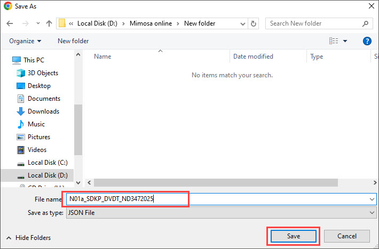
Task: Open the Help question mark icon
Action: tap(367, 41)
